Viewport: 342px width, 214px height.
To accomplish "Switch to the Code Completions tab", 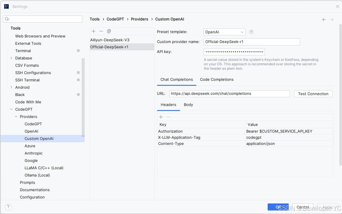I will pyautogui.click(x=217, y=80).
